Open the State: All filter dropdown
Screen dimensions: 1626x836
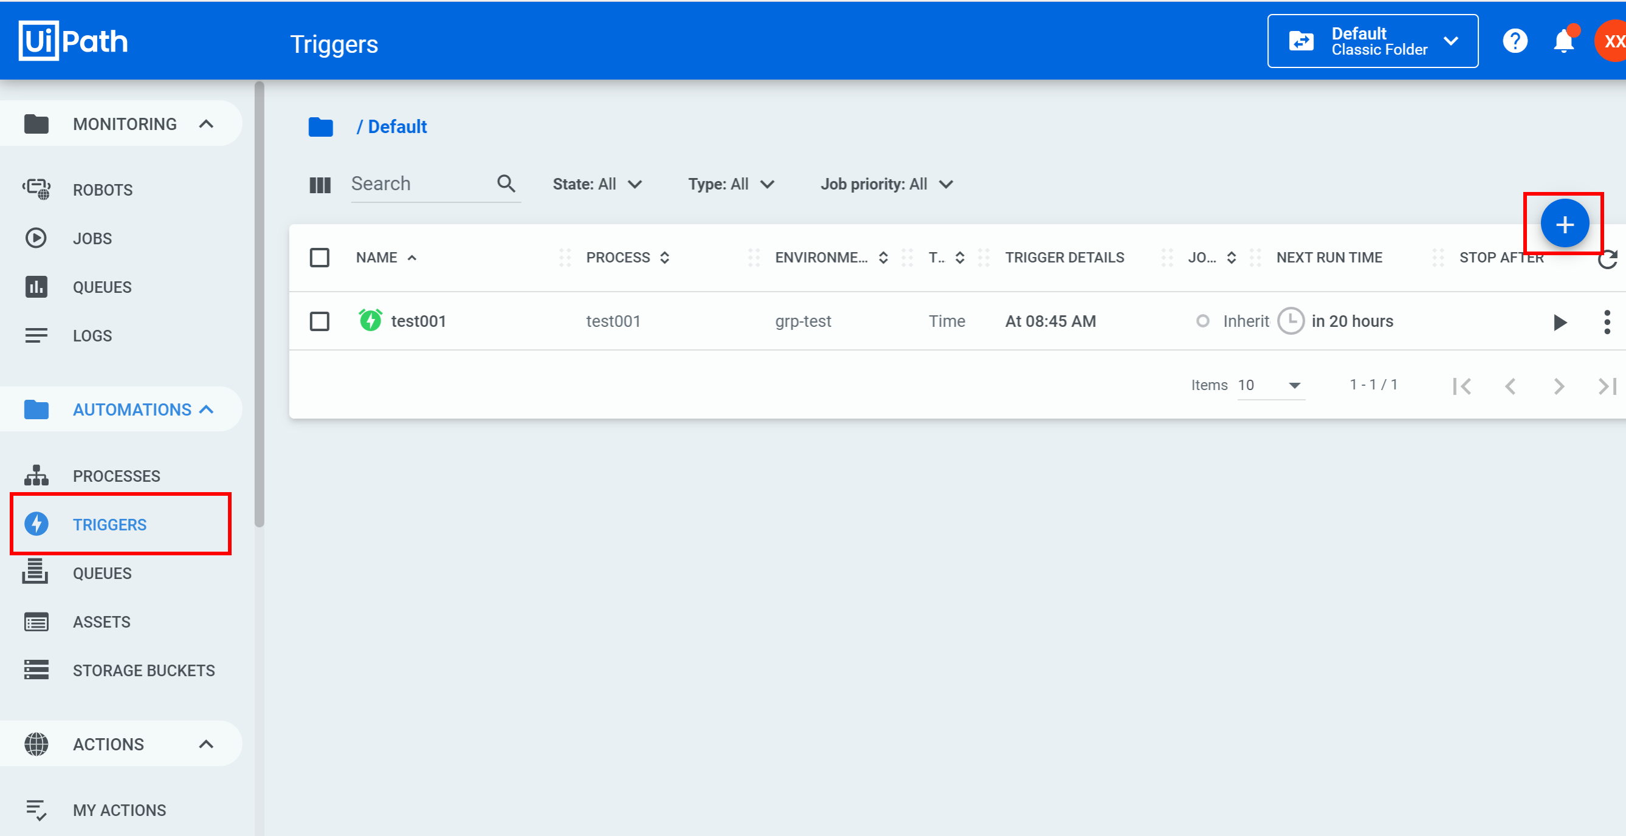coord(596,184)
